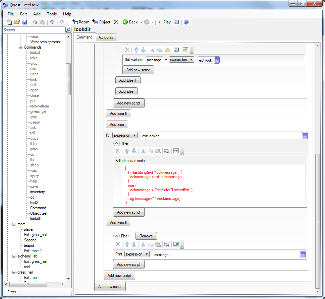Open help with the blue question mark icon

[186, 22]
